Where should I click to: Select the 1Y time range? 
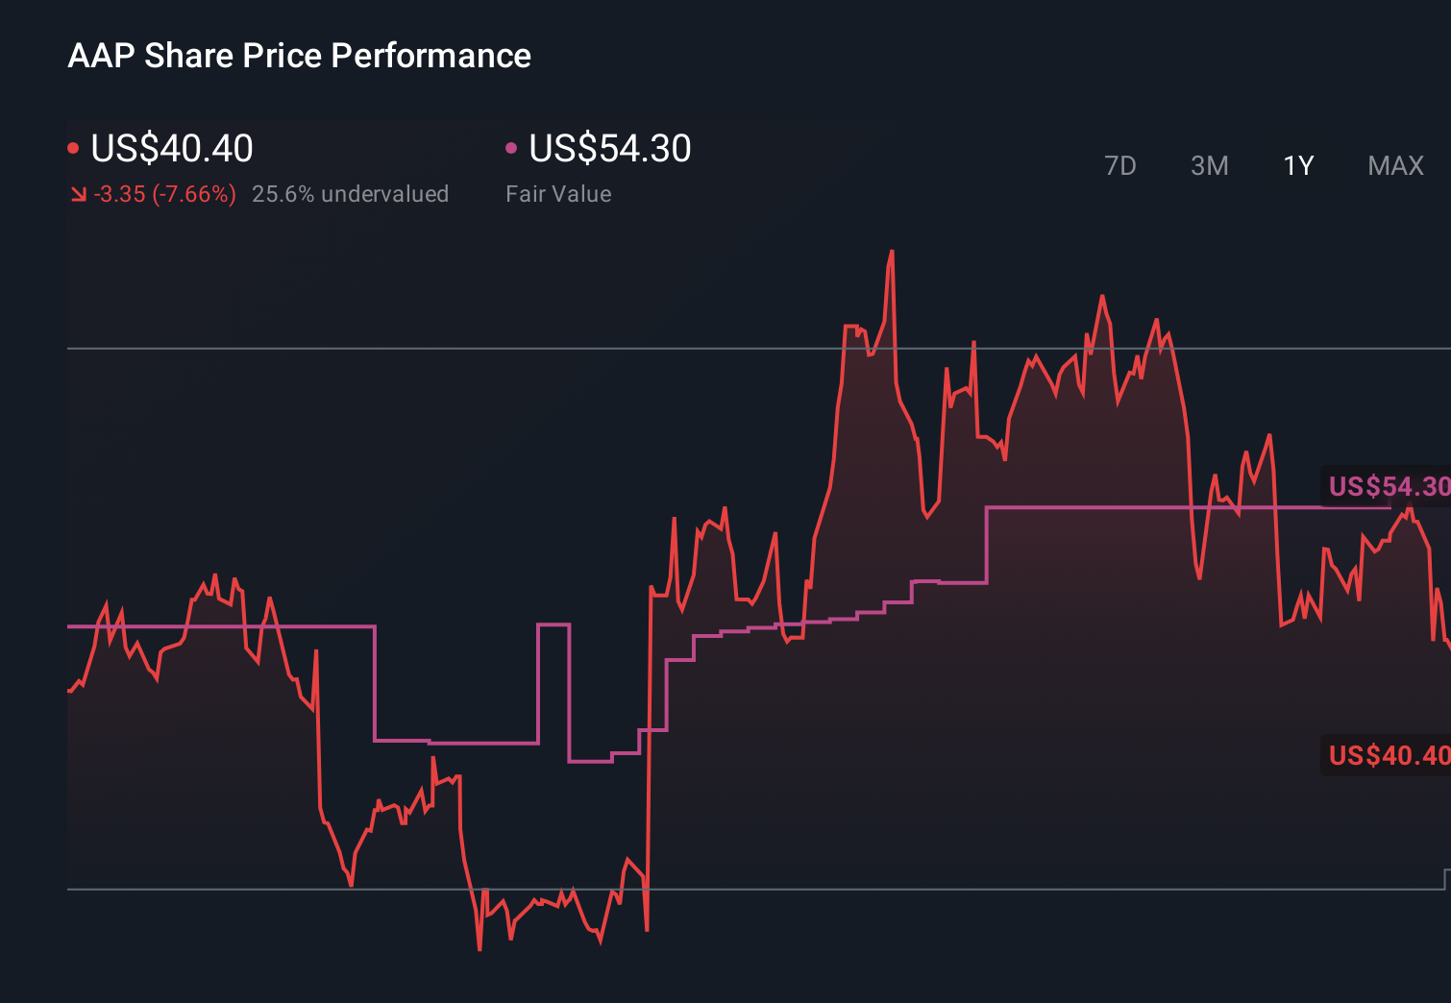pos(1297,165)
